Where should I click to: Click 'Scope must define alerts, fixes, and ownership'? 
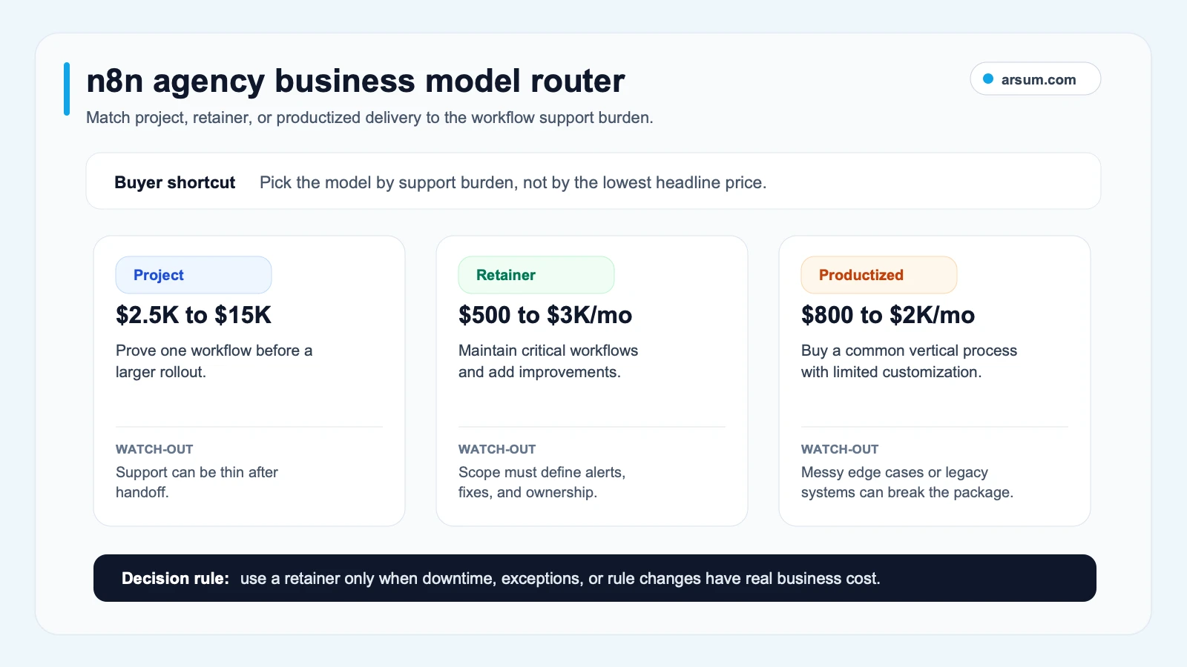point(542,482)
